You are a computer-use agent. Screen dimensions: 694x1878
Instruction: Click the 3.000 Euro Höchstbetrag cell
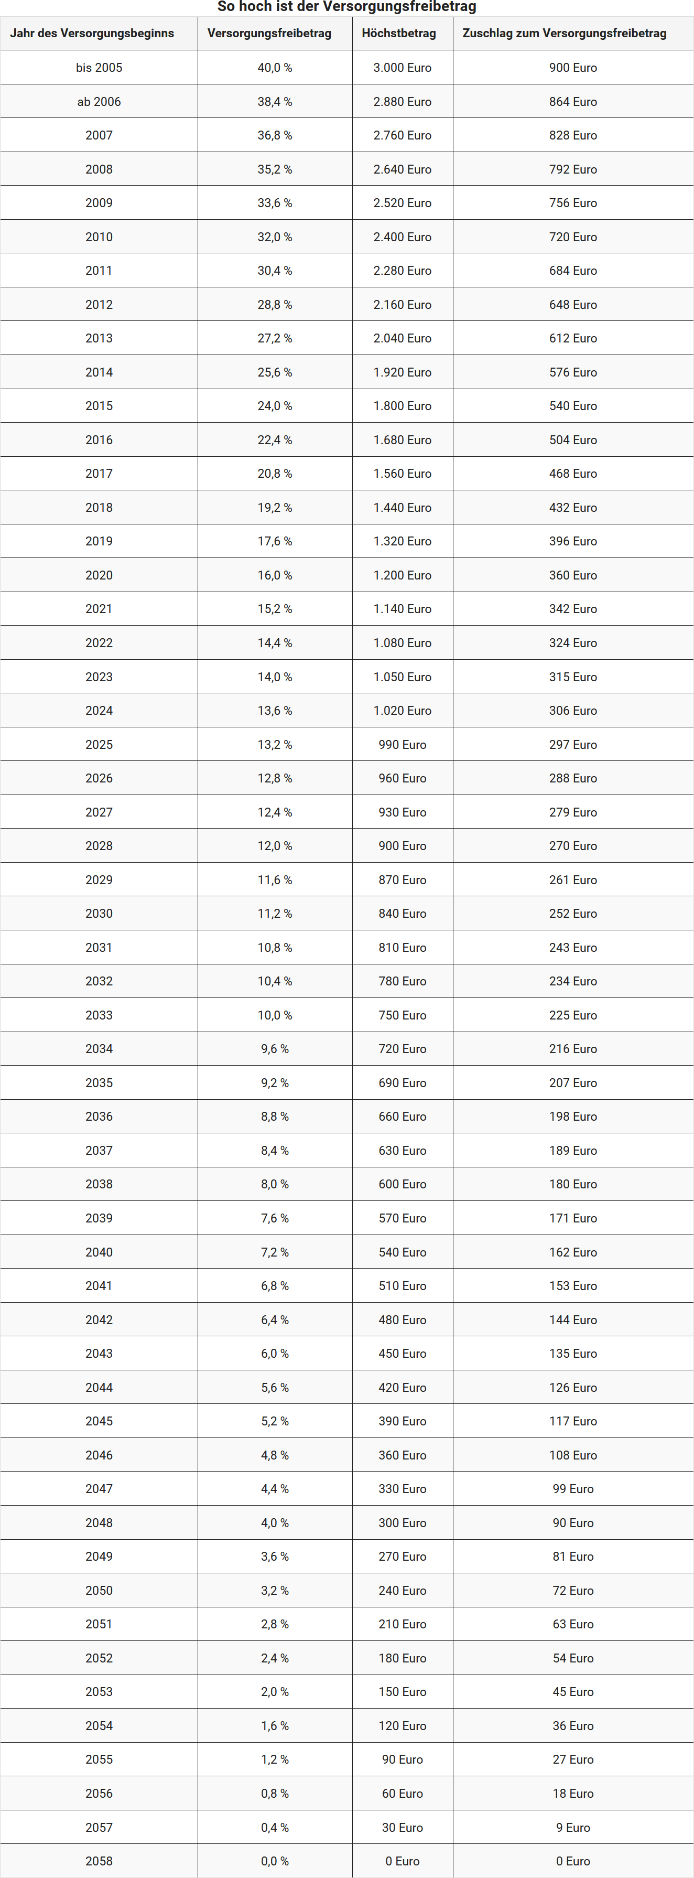pos(403,68)
